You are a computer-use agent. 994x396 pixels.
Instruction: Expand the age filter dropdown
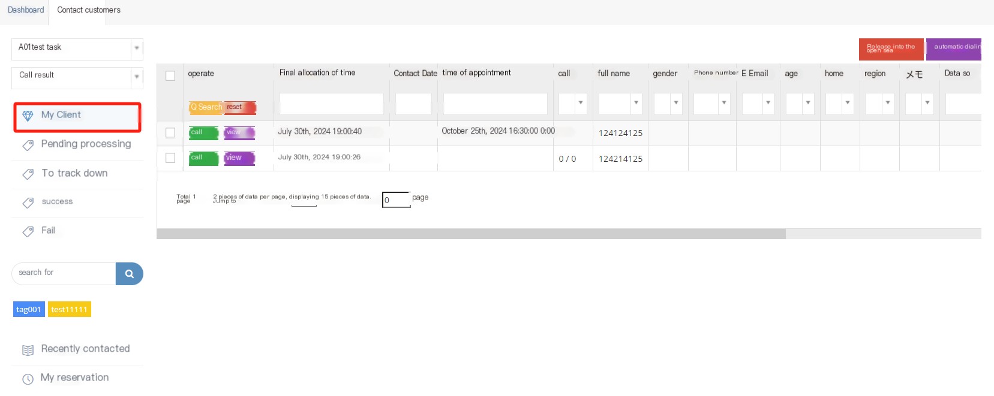coord(808,103)
